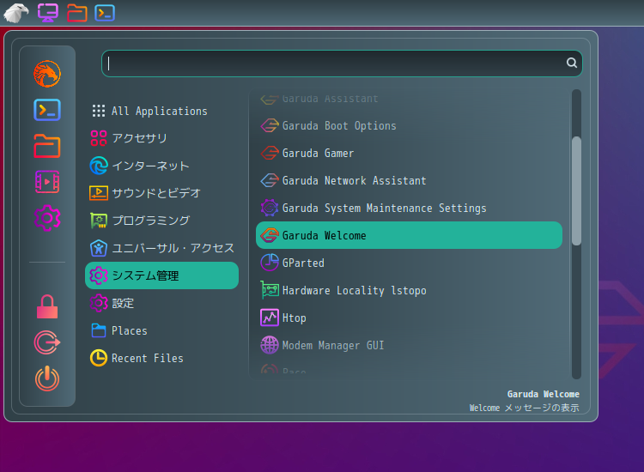This screenshot has height=472, width=644.
Task: Open インターネット category
Action: [161, 166]
